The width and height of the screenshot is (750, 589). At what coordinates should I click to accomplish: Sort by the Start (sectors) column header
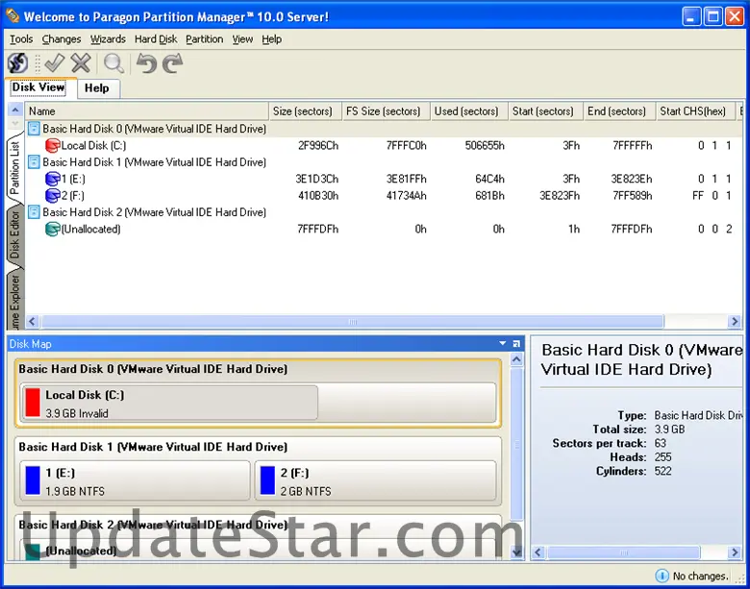546,110
